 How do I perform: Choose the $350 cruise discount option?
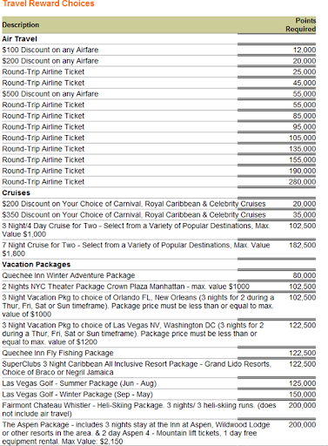pyautogui.click(x=134, y=215)
